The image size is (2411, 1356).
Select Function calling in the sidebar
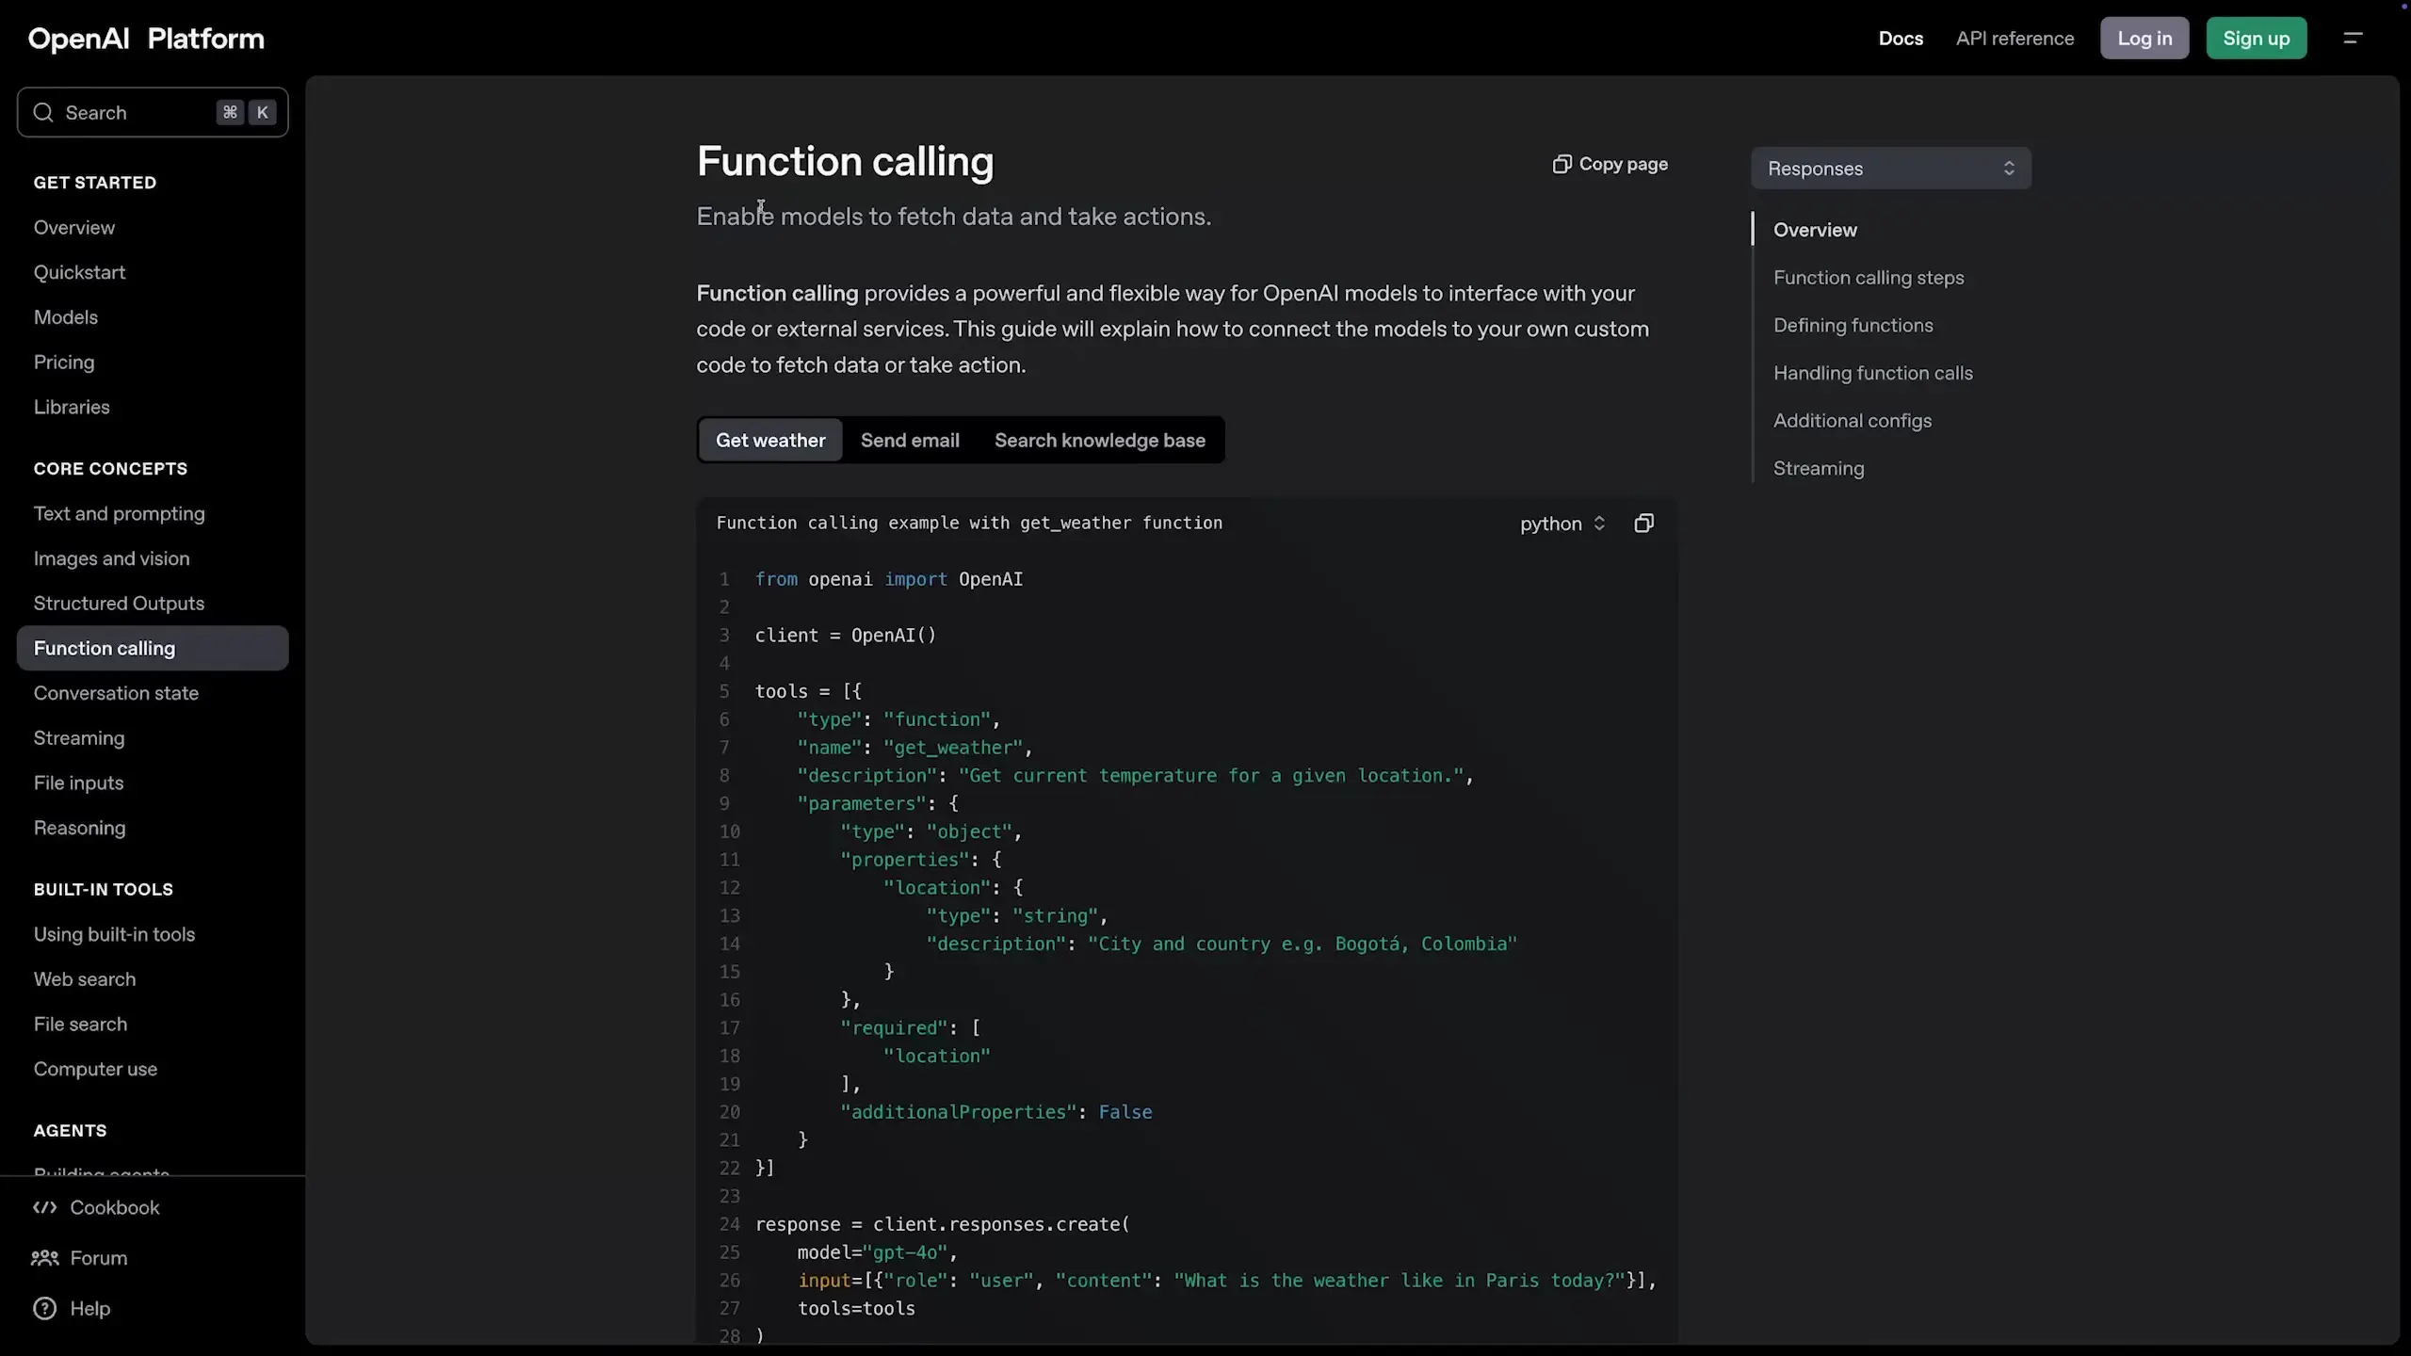(x=153, y=648)
